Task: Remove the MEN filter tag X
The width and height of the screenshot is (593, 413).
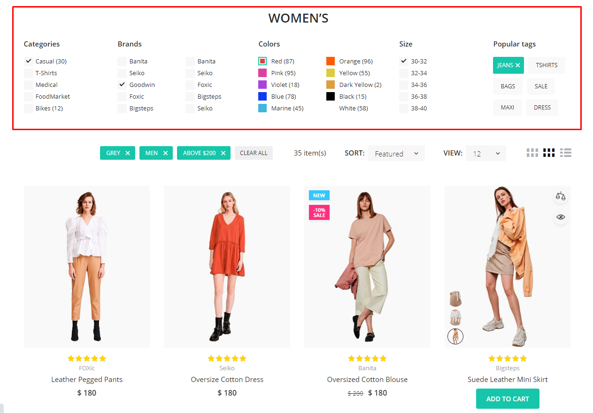Action: [165, 153]
